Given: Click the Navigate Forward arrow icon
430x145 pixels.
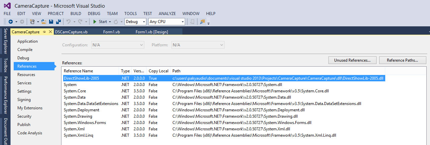Looking at the screenshot, I should tap(22, 22).
